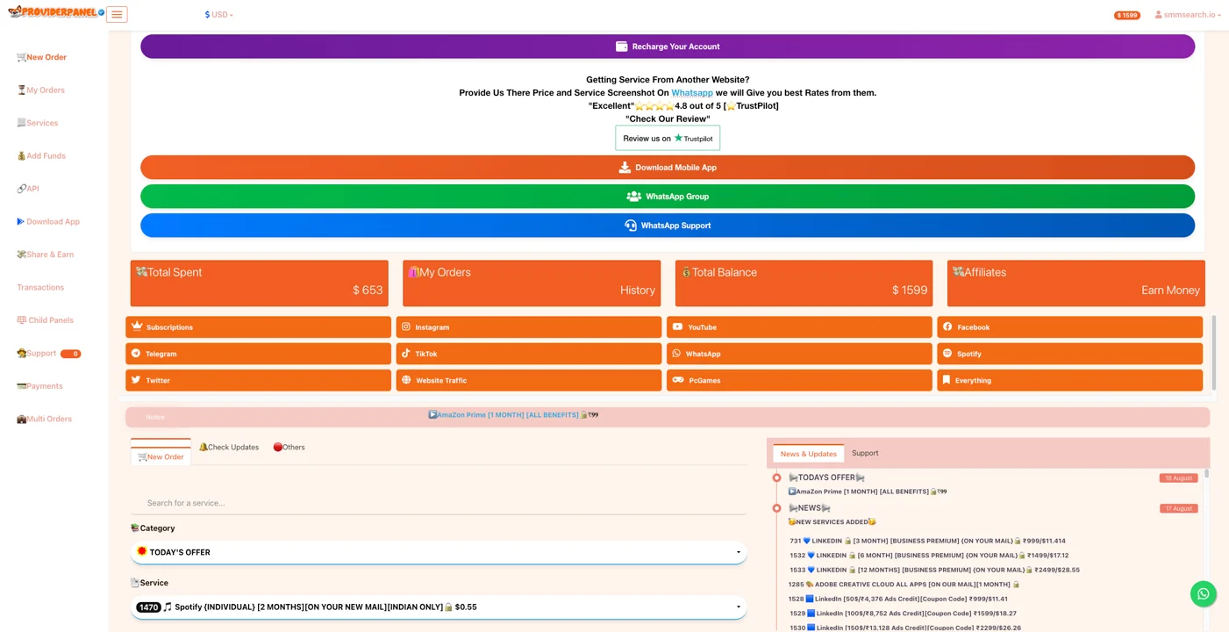
Task: Open the Review us on Trustpilot badge
Action: (x=668, y=139)
